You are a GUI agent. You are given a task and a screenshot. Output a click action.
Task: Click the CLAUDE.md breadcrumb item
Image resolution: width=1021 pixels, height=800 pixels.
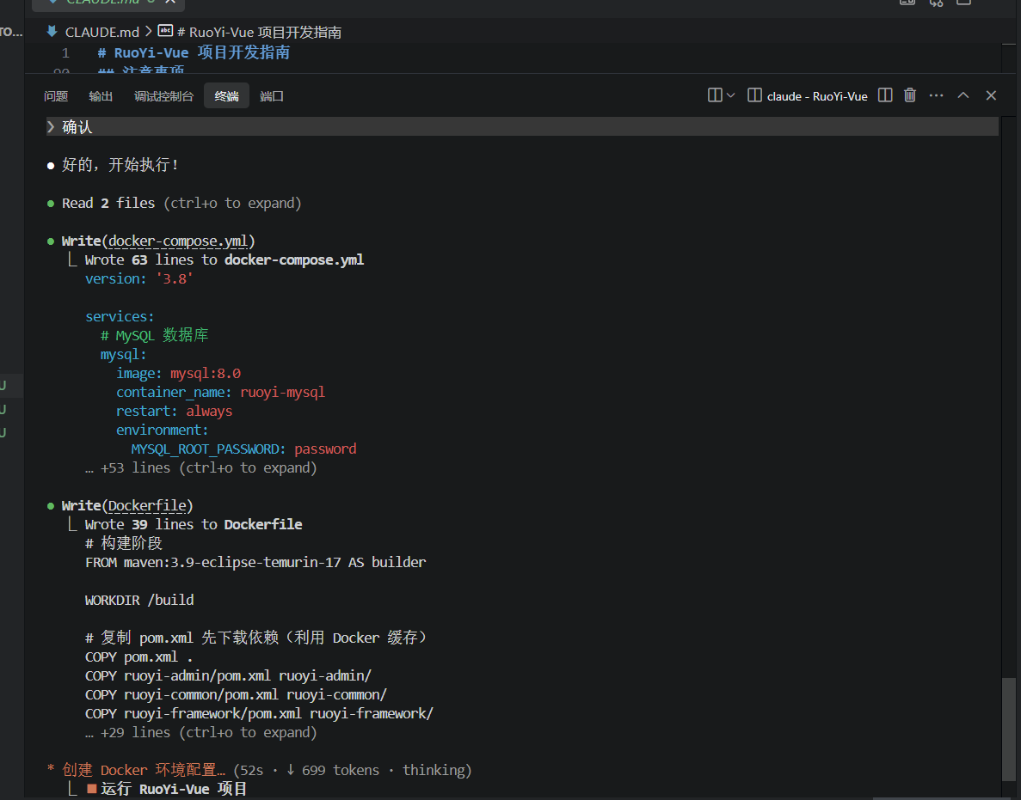tap(102, 32)
